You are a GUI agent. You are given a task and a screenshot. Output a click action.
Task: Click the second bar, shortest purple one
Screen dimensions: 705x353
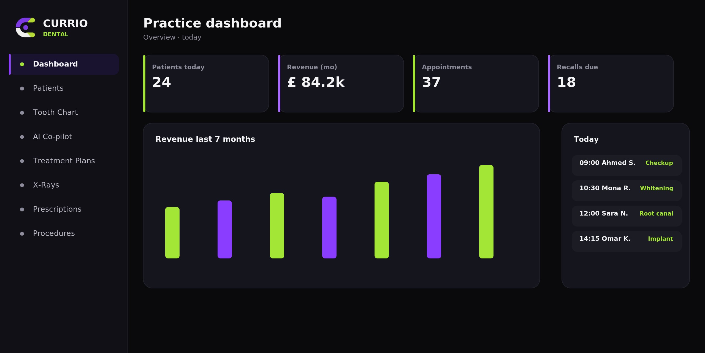point(225,229)
